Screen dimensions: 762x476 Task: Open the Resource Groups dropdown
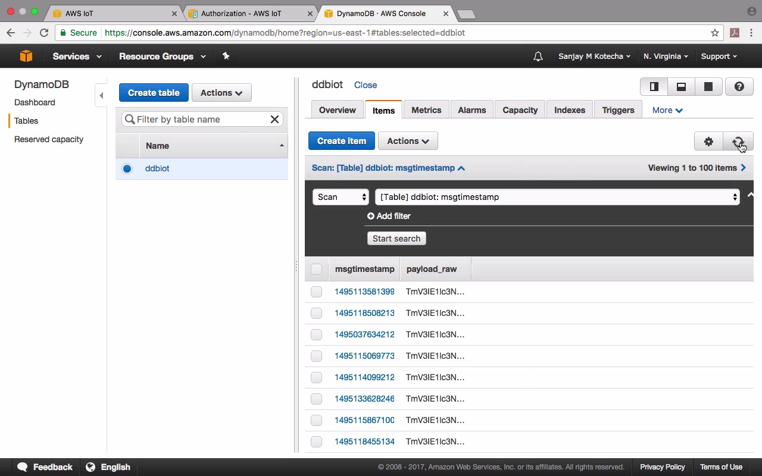click(163, 57)
